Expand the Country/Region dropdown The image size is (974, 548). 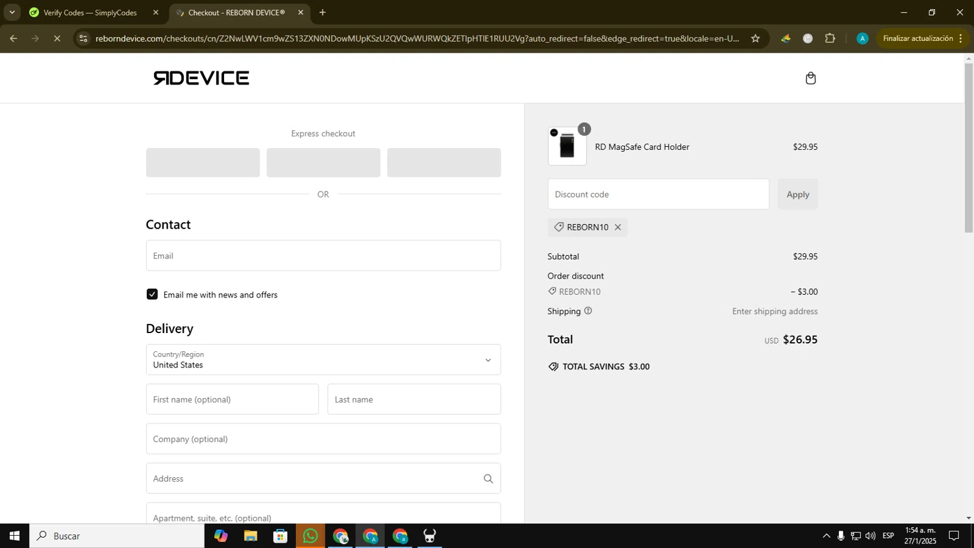[x=323, y=360]
